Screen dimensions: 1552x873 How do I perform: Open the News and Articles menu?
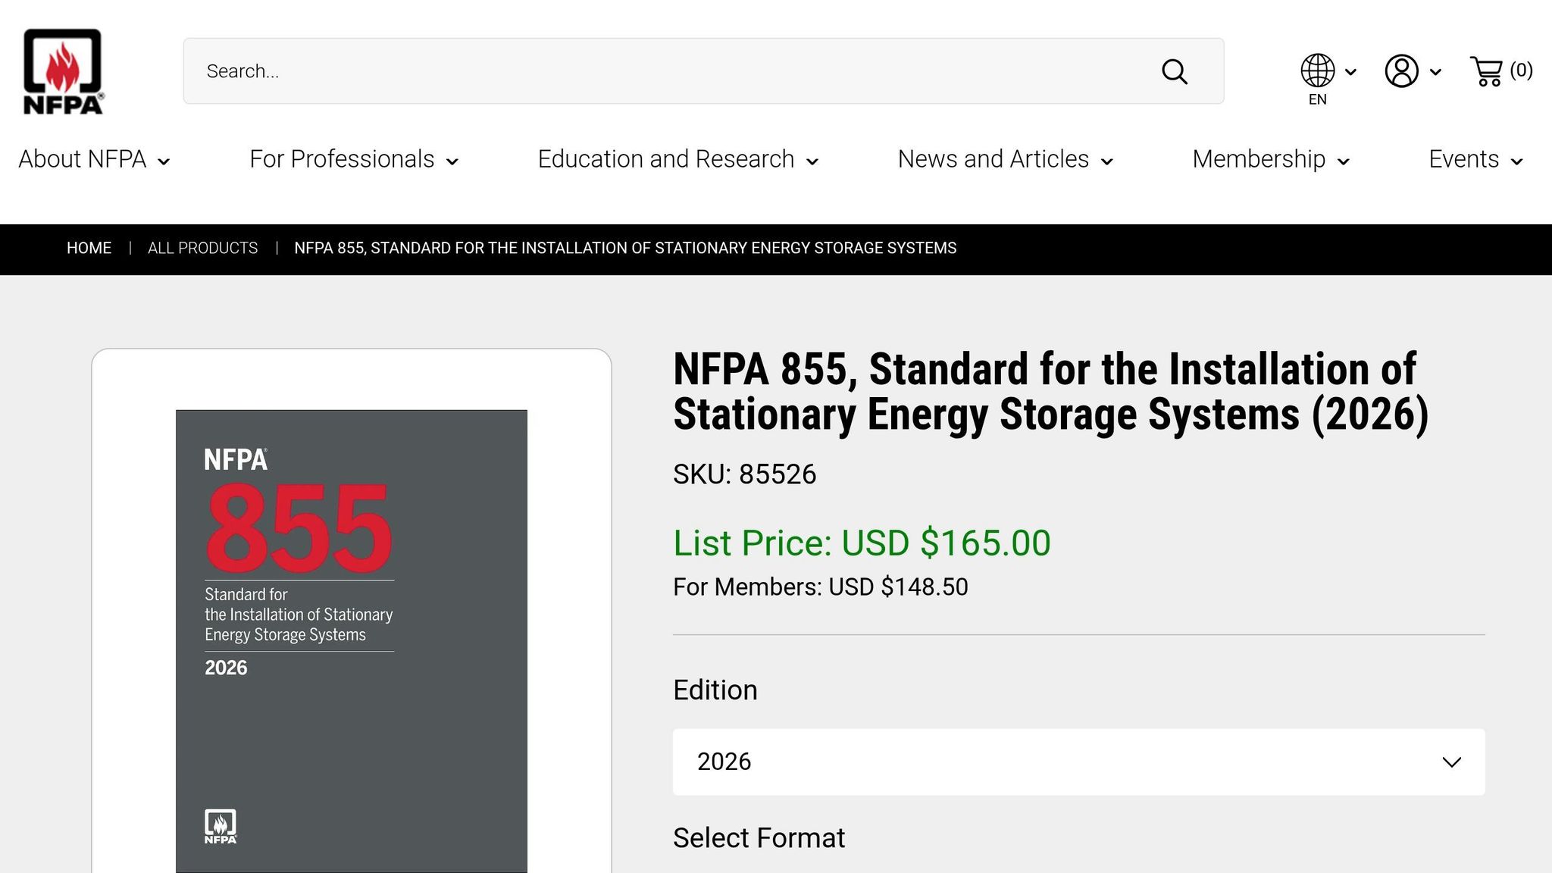click(x=1006, y=159)
